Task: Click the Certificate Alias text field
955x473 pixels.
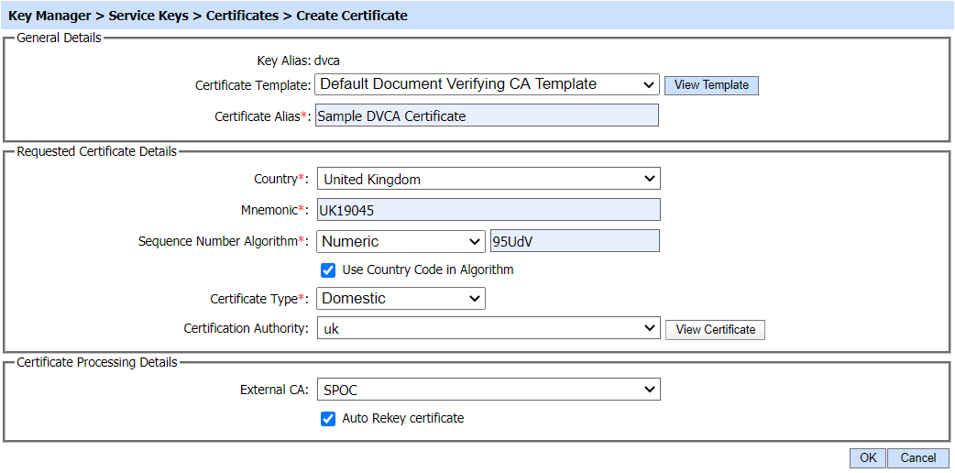Action: [487, 115]
